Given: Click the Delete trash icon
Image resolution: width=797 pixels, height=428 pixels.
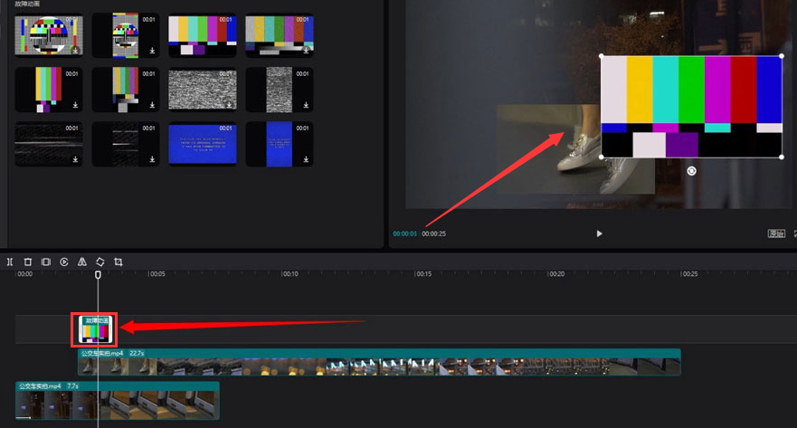Looking at the screenshot, I should pos(28,262).
